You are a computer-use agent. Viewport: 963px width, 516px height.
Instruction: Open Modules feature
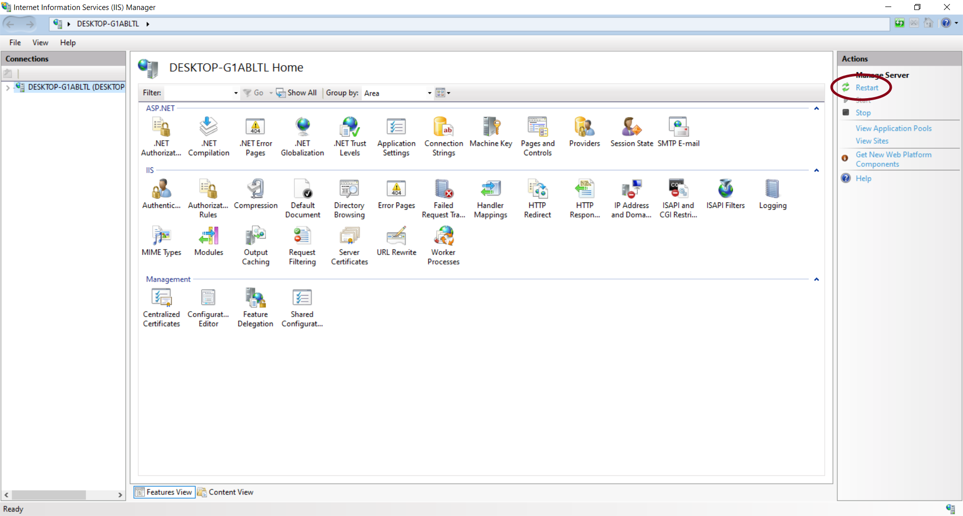209,241
